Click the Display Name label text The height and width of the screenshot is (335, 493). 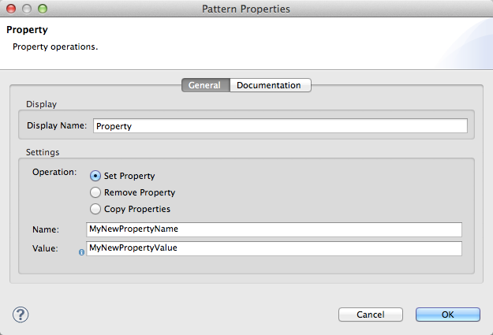click(x=57, y=125)
